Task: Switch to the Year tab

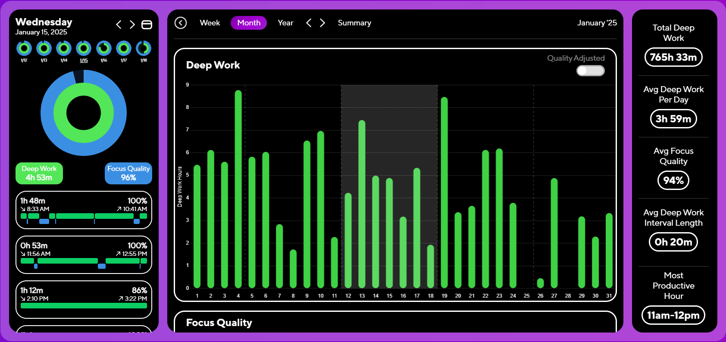Action: tap(285, 23)
